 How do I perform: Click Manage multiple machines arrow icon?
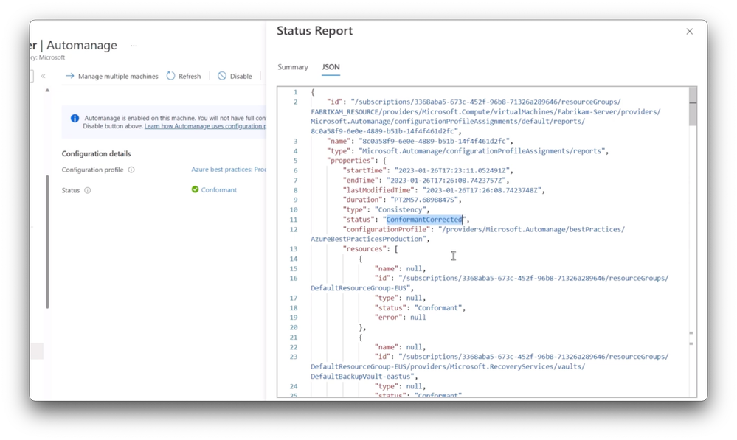[x=69, y=76]
